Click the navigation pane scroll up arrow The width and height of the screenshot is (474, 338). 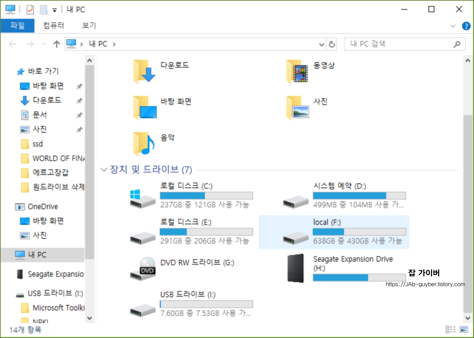[90, 61]
